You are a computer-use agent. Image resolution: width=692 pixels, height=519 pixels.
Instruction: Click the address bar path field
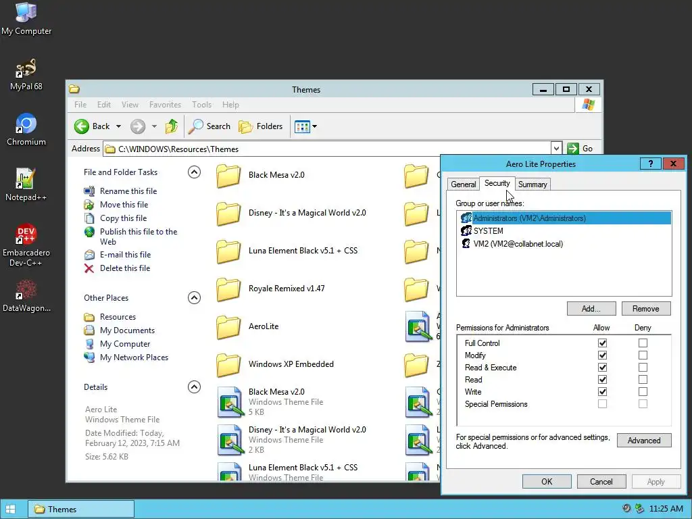(x=326, y=149)
